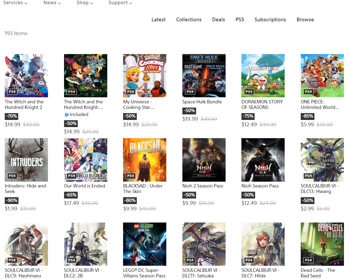Open the Nioh 2 Season Pass title link
This screenshot has height=280, width=350.
(203, 186)
